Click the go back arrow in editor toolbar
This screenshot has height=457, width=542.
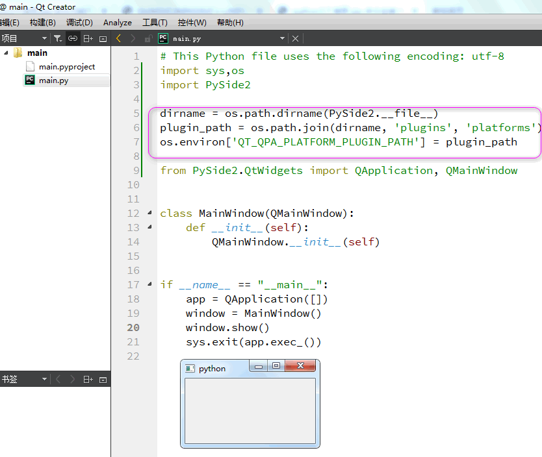(118, 38)
